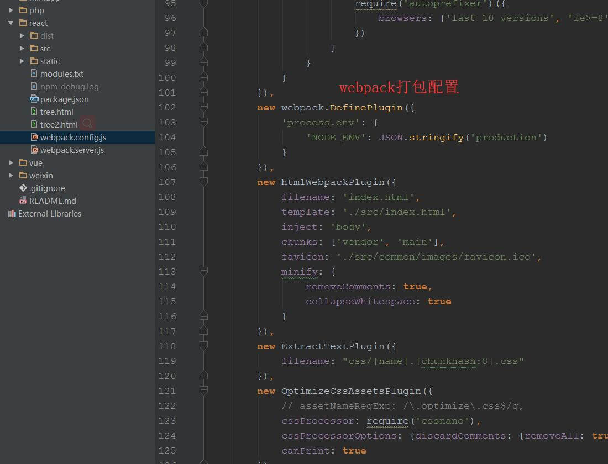Viewport: 608px width, 464px height.
Task: Fold code block at line 107
Action: [203, 182]
